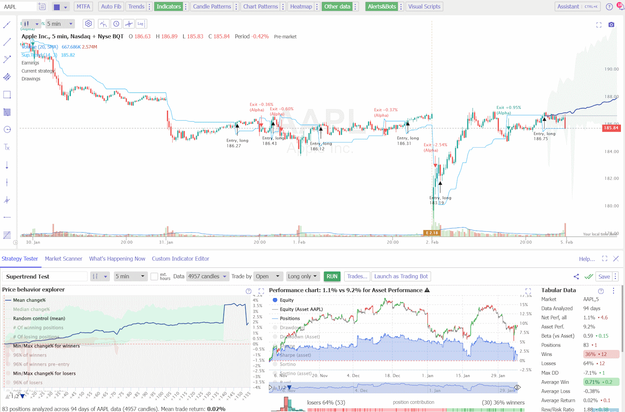
Task: Select the parallel channel drawing tool
Action: [7, 76]
